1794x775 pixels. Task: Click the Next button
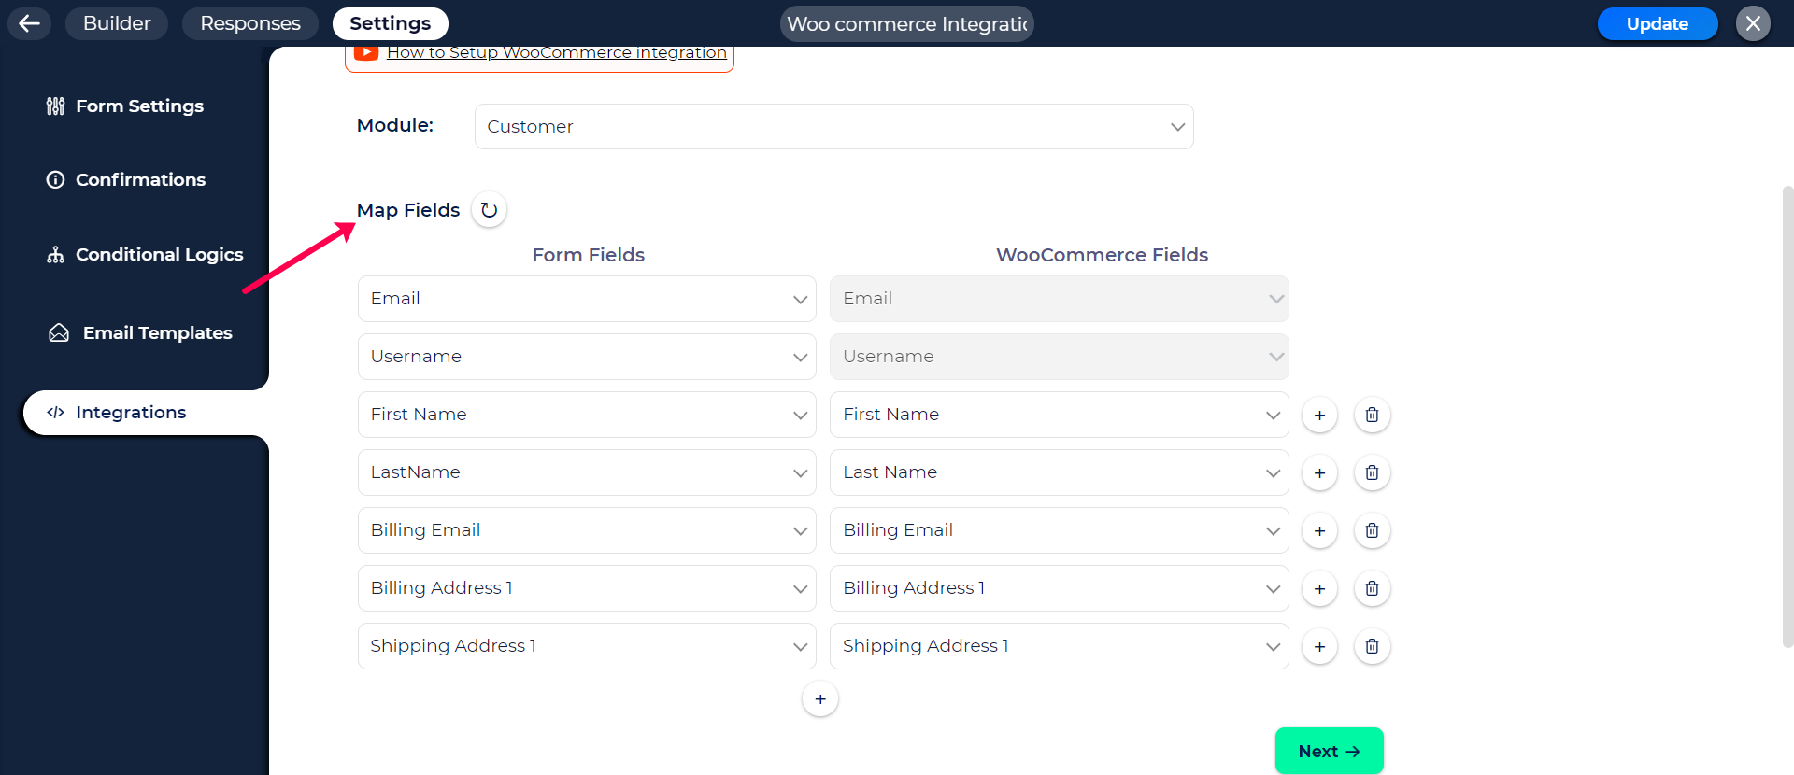tap(1329, 751)
